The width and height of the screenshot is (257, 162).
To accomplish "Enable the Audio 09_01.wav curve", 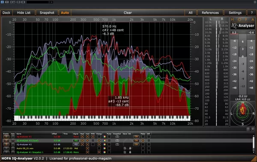I will click(x=6, y=148).
